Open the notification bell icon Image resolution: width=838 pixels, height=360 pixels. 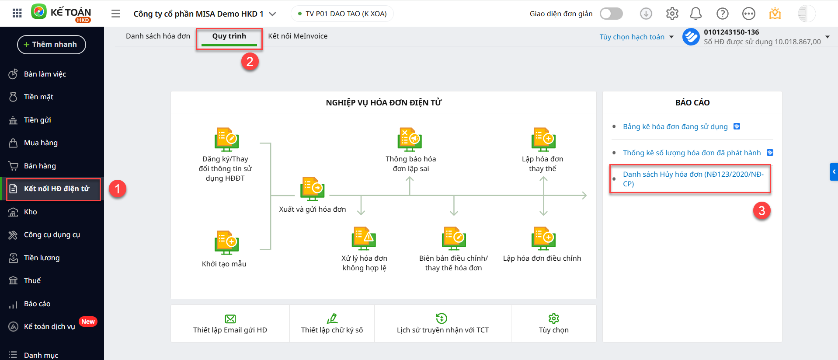coord(695,14)
